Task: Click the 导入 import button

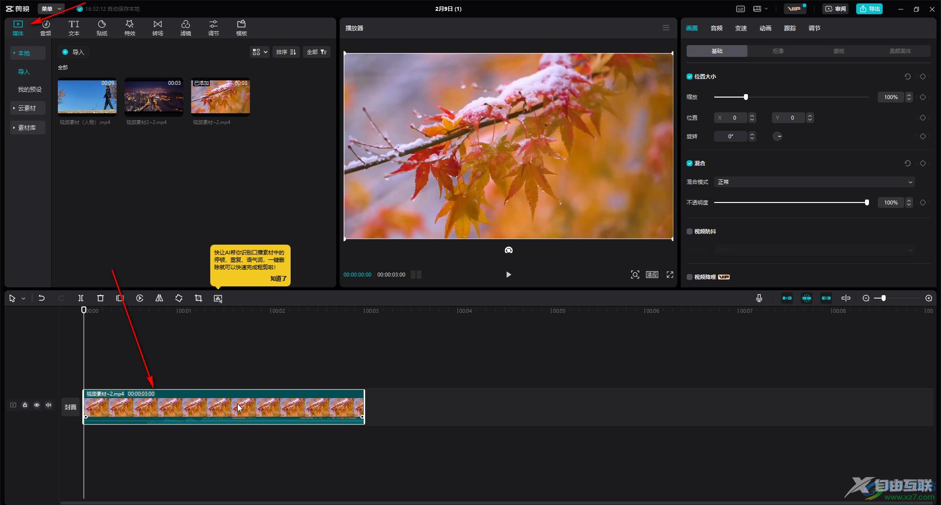Action: tap(73, 52)
